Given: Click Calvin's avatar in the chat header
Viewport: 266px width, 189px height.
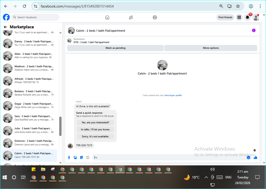Looking at the screenshot, I should click(x=71, y=31).
